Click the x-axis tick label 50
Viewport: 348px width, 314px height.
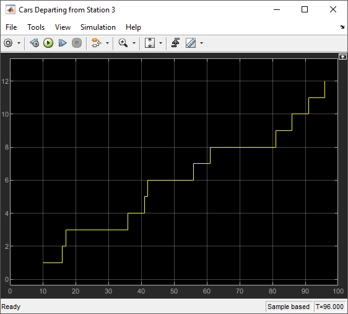click(x=174, y=291)
